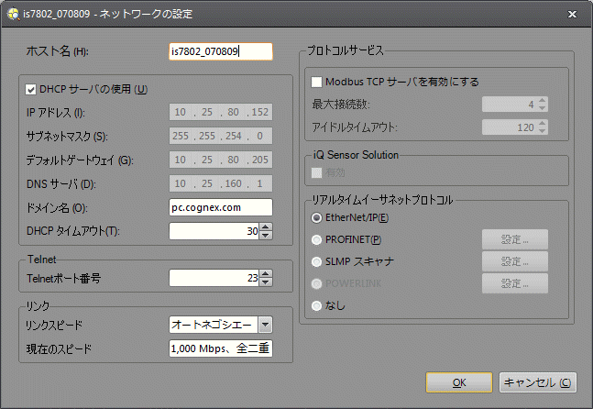Click the ドメイン名 input field

[221, 207]
